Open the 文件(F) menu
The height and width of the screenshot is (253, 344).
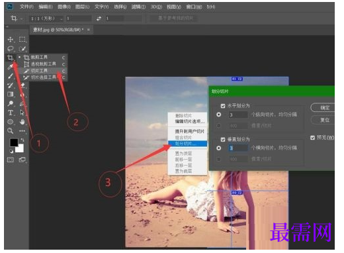click(26, 7)
